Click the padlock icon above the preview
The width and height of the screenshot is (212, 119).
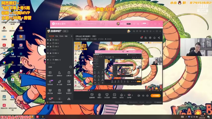click(145, 38)
